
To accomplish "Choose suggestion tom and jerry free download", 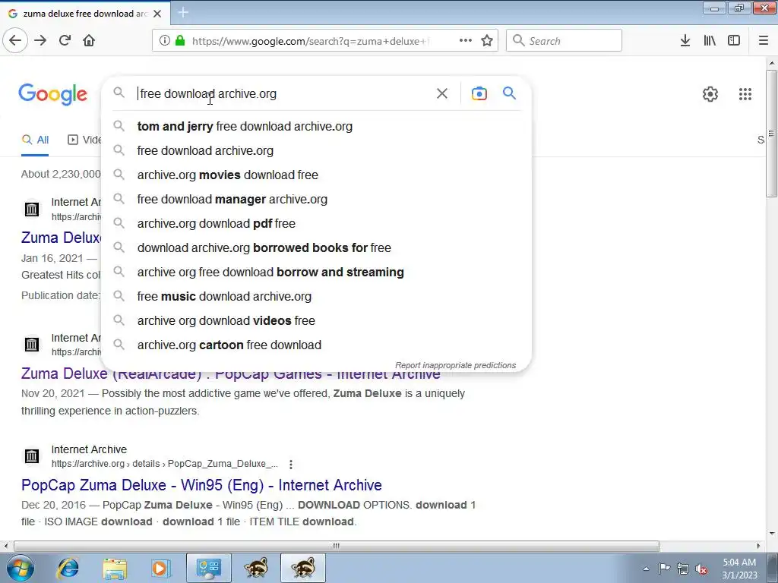I will pyautogui.click(x=316, y=127).
